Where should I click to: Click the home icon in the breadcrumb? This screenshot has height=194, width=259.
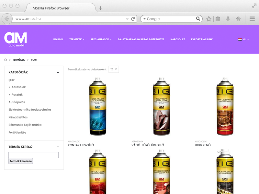click(x=6, y=60)
